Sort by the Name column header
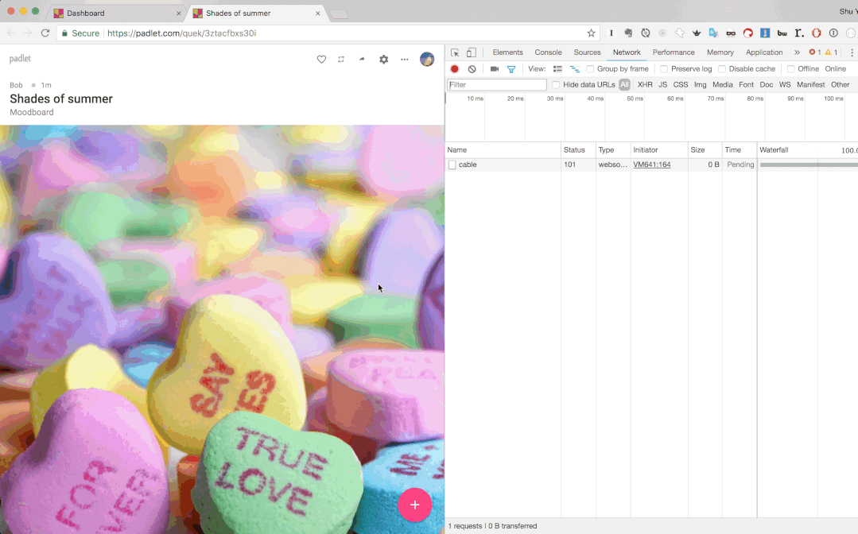 coord(503,149)
